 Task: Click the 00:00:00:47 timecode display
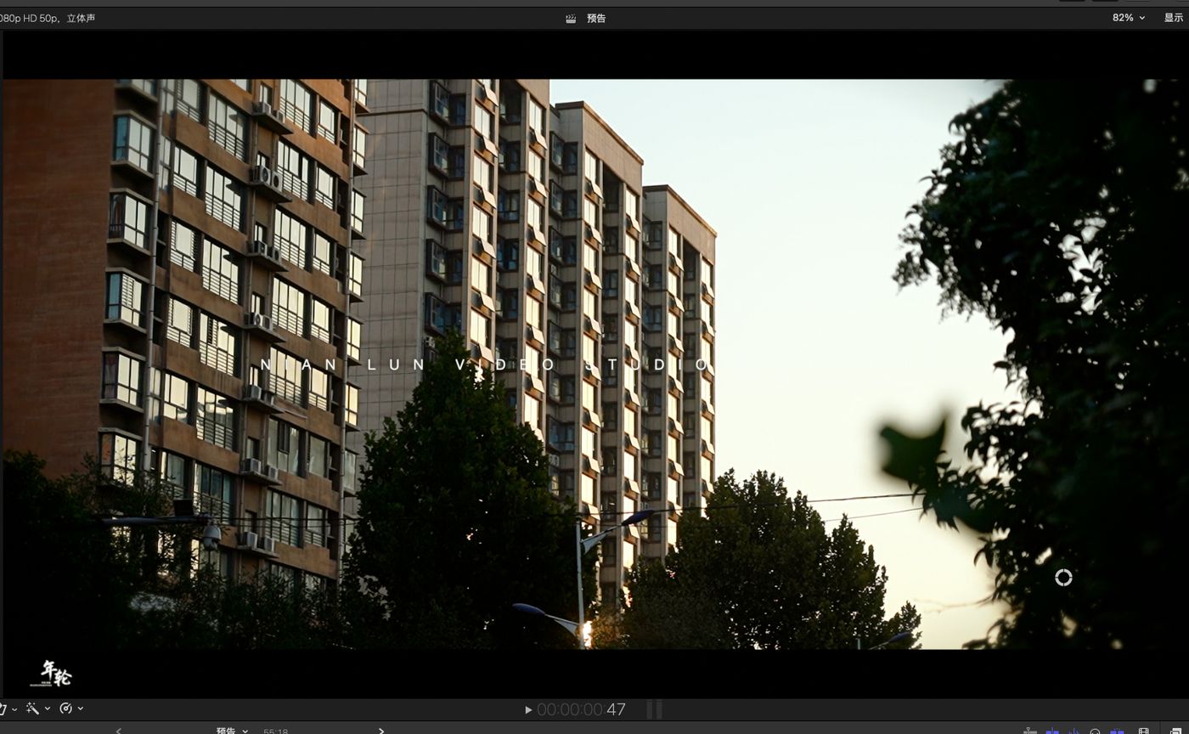tap(581, 709)
